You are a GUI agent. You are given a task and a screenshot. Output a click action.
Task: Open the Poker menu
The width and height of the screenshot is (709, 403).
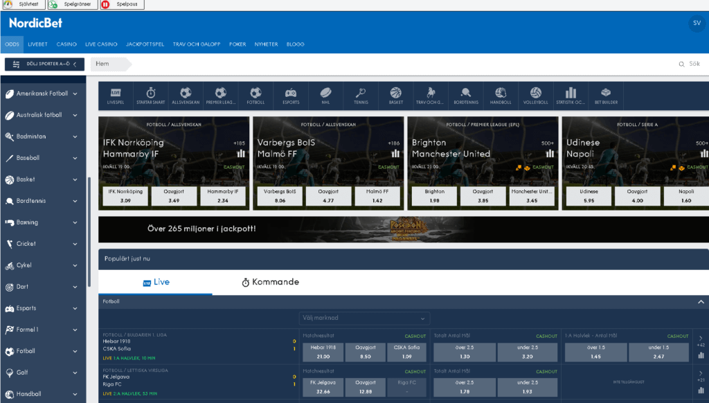(237, 44)
